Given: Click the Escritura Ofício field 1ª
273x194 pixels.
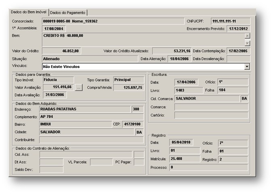Looking at the screenshot, I should pos(233,82).
